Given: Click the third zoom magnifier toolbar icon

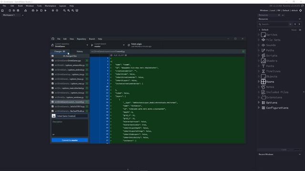Looking at the screenshot, I should (72, 10).
